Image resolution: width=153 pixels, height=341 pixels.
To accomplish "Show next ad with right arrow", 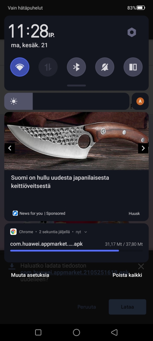I will click(x=143, y=148).
